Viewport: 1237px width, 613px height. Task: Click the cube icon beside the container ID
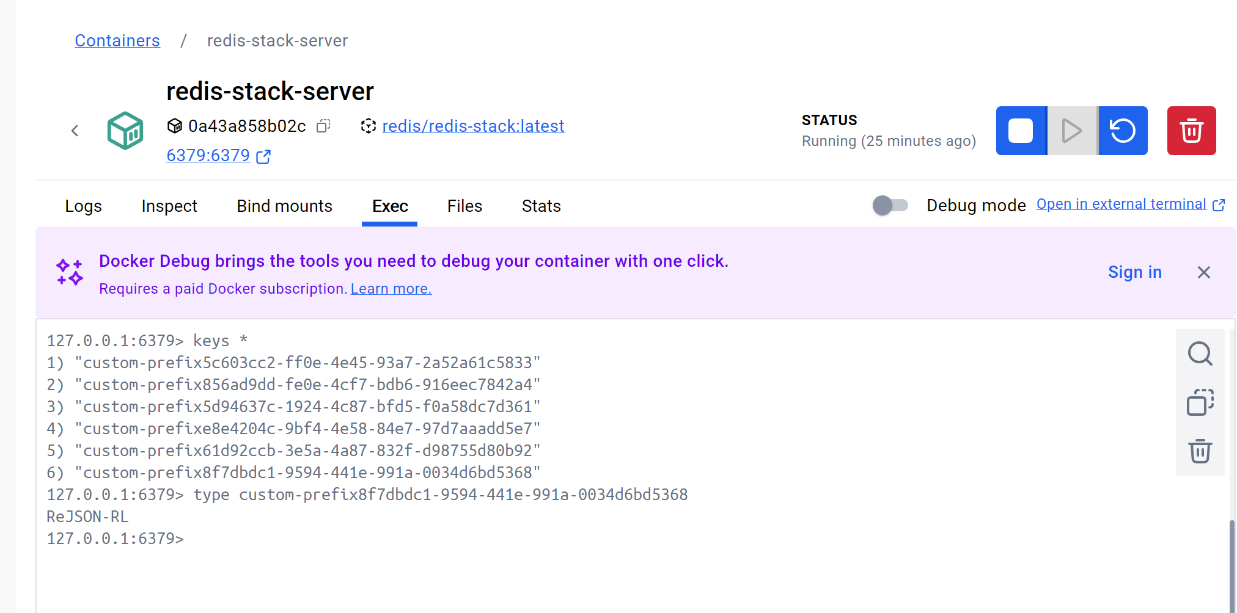[x=175, y=126]
